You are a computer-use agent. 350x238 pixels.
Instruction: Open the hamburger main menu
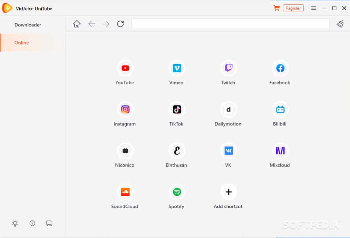coord(313,8)
